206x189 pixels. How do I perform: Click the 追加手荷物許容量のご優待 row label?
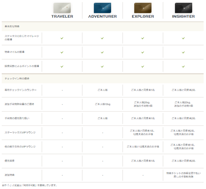(19, 104)
